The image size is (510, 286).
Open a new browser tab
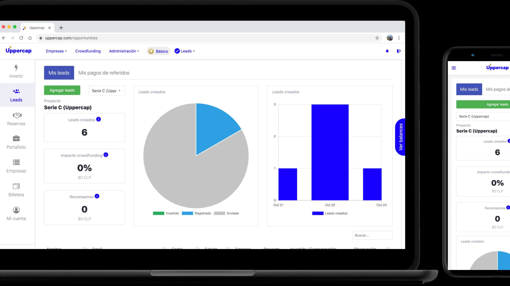pyautogui.click(x=61, y=28)
